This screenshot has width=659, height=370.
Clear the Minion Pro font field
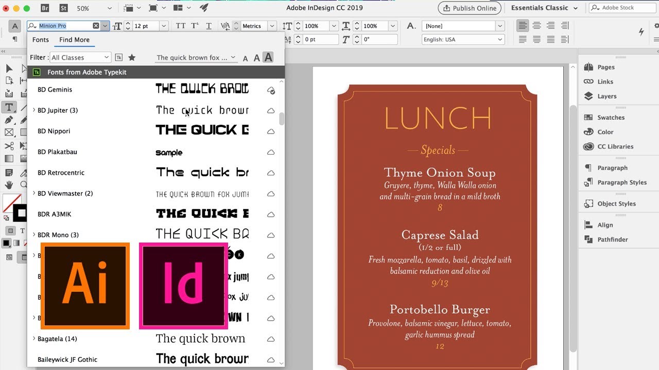pos(96,26)
